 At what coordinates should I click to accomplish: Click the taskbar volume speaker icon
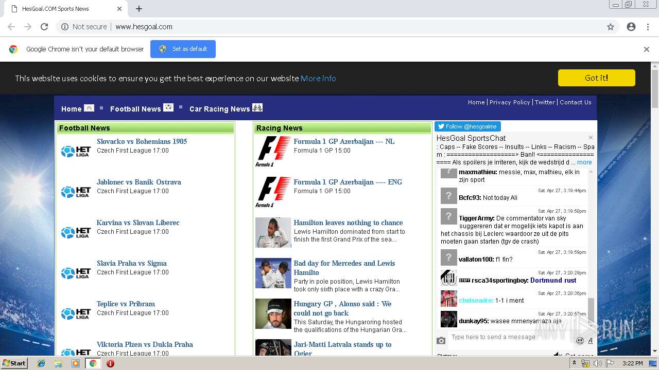click(x=597, y=363)
